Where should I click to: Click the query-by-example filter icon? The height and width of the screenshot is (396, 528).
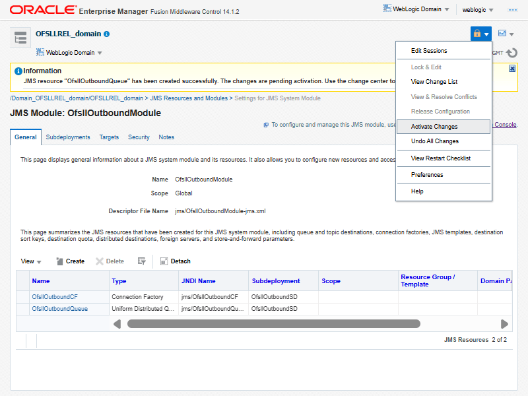coord(141,261)
